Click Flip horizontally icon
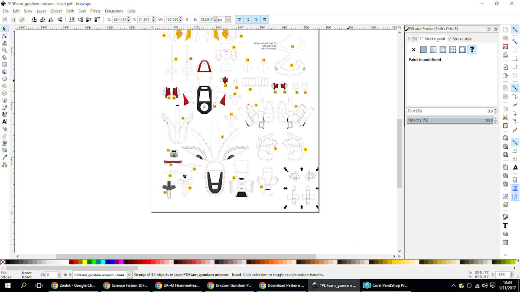The image size is (520, 292). pos(51,19)
